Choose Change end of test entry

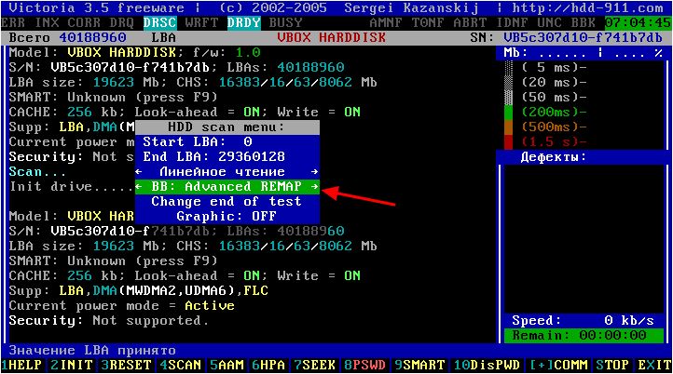point(227,201)
